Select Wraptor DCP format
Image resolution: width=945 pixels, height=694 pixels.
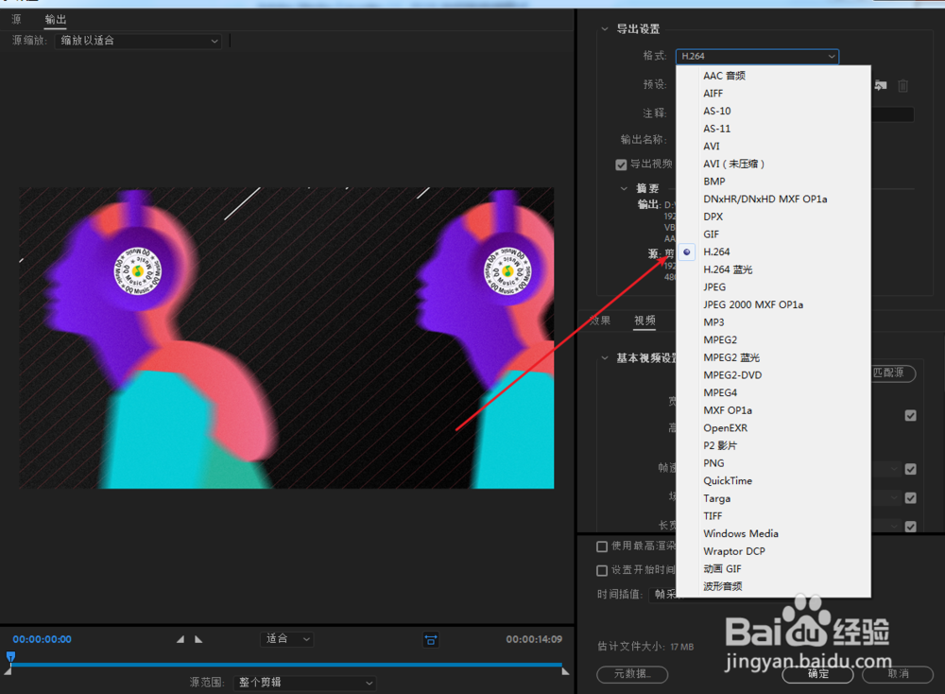click(773, 551)
